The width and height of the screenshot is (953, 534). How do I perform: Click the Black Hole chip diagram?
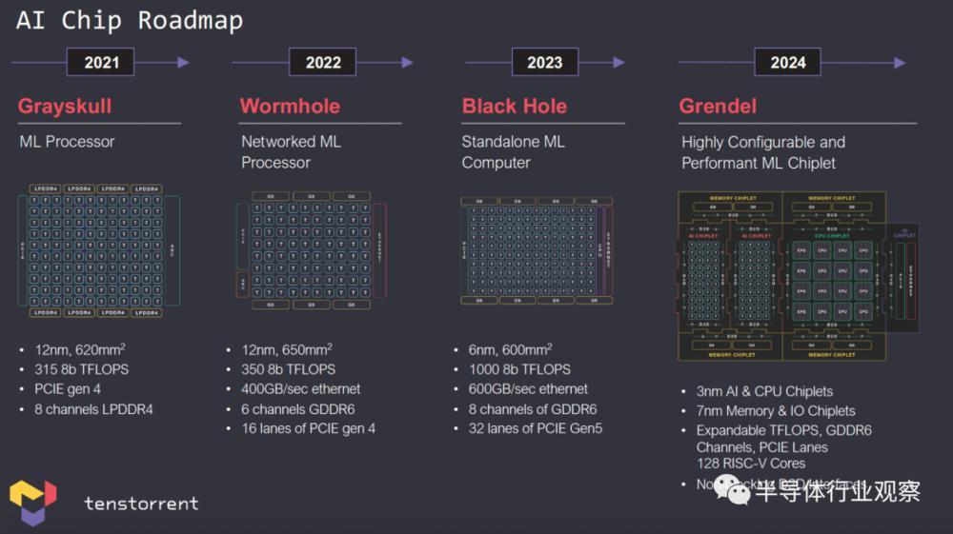[537, 250]
